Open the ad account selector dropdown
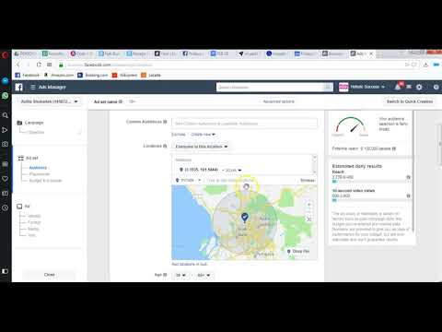This screenshot has height=332, width=442. click(49, 101)
